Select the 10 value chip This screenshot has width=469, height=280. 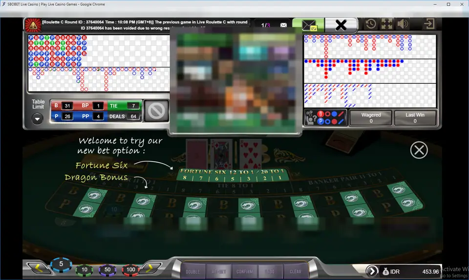click(x=85, y=270)
